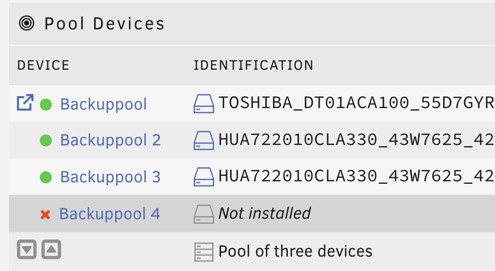
Task: Move device down with down-arrow button
Action: [27, 250]
